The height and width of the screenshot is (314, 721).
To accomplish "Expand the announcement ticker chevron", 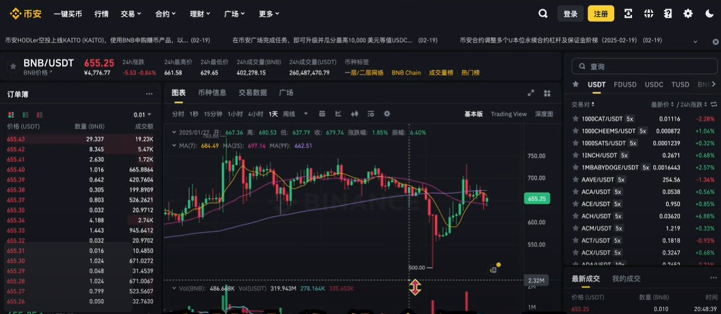I will pos(695,41).
